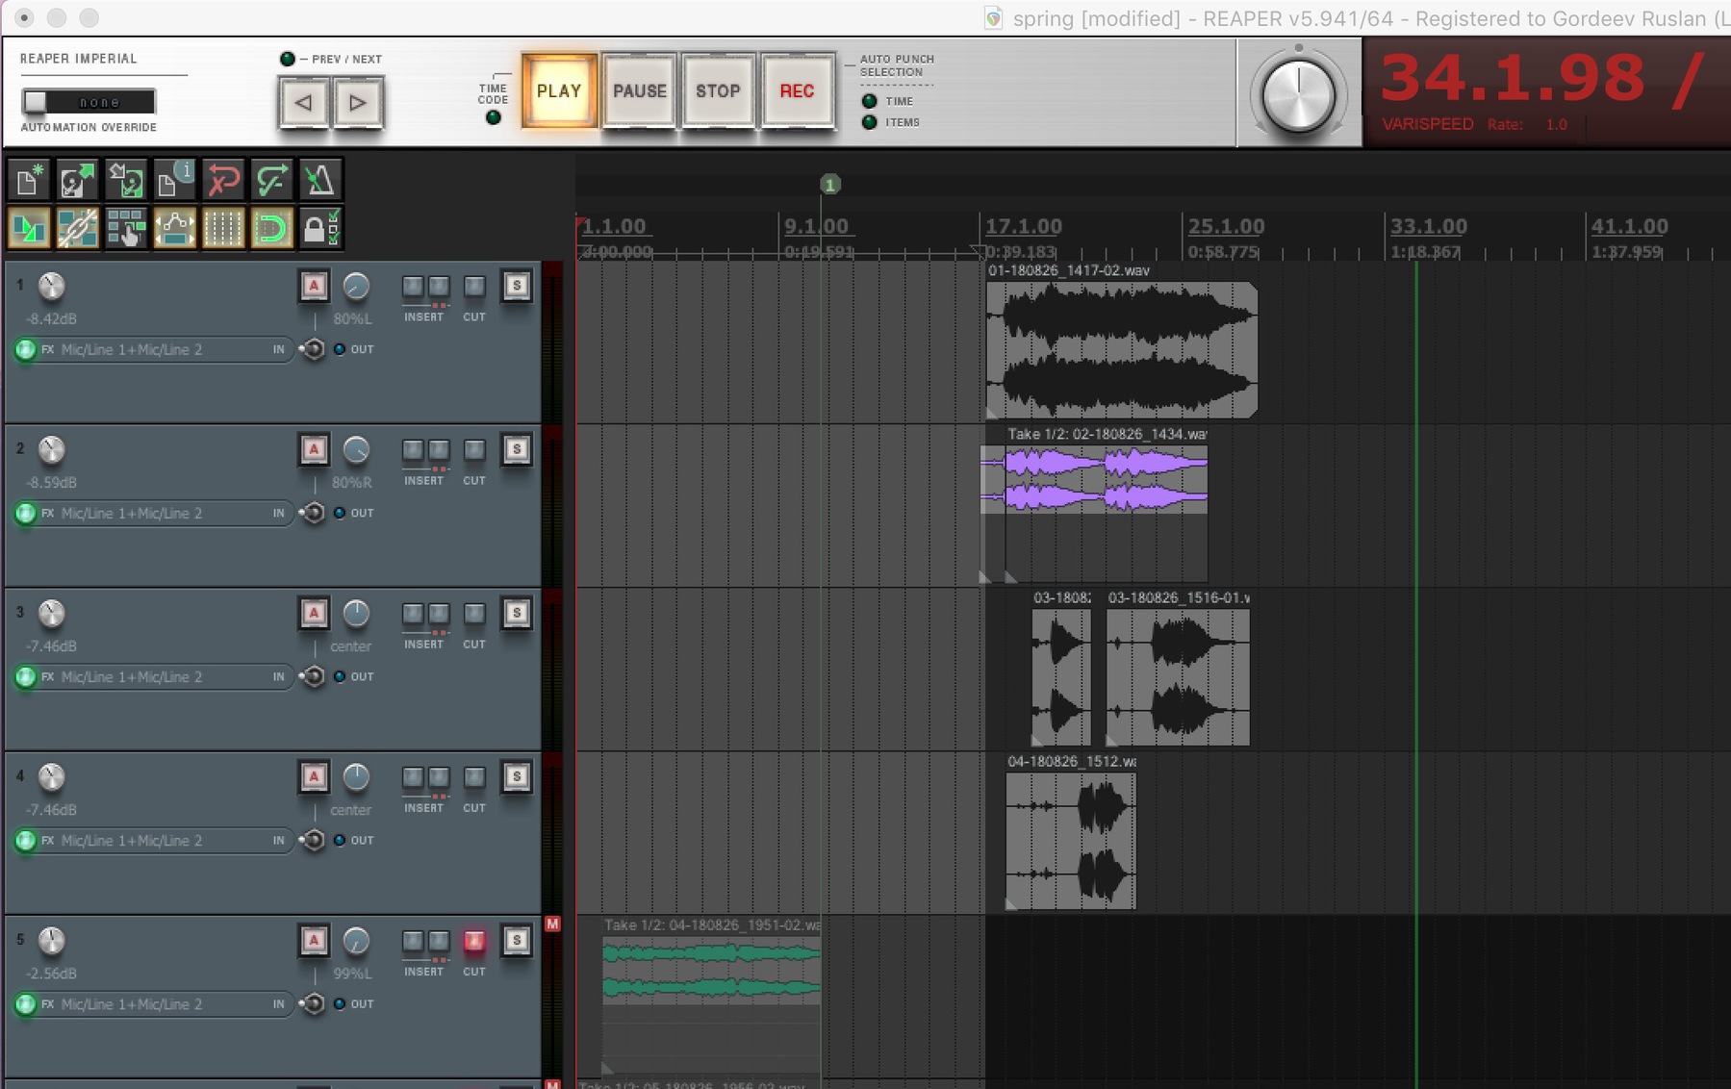Unmute track 5 with lit CUT button
Image resolution: width=1731 pixels, height=1089 pixels.
tap(474, 941)
